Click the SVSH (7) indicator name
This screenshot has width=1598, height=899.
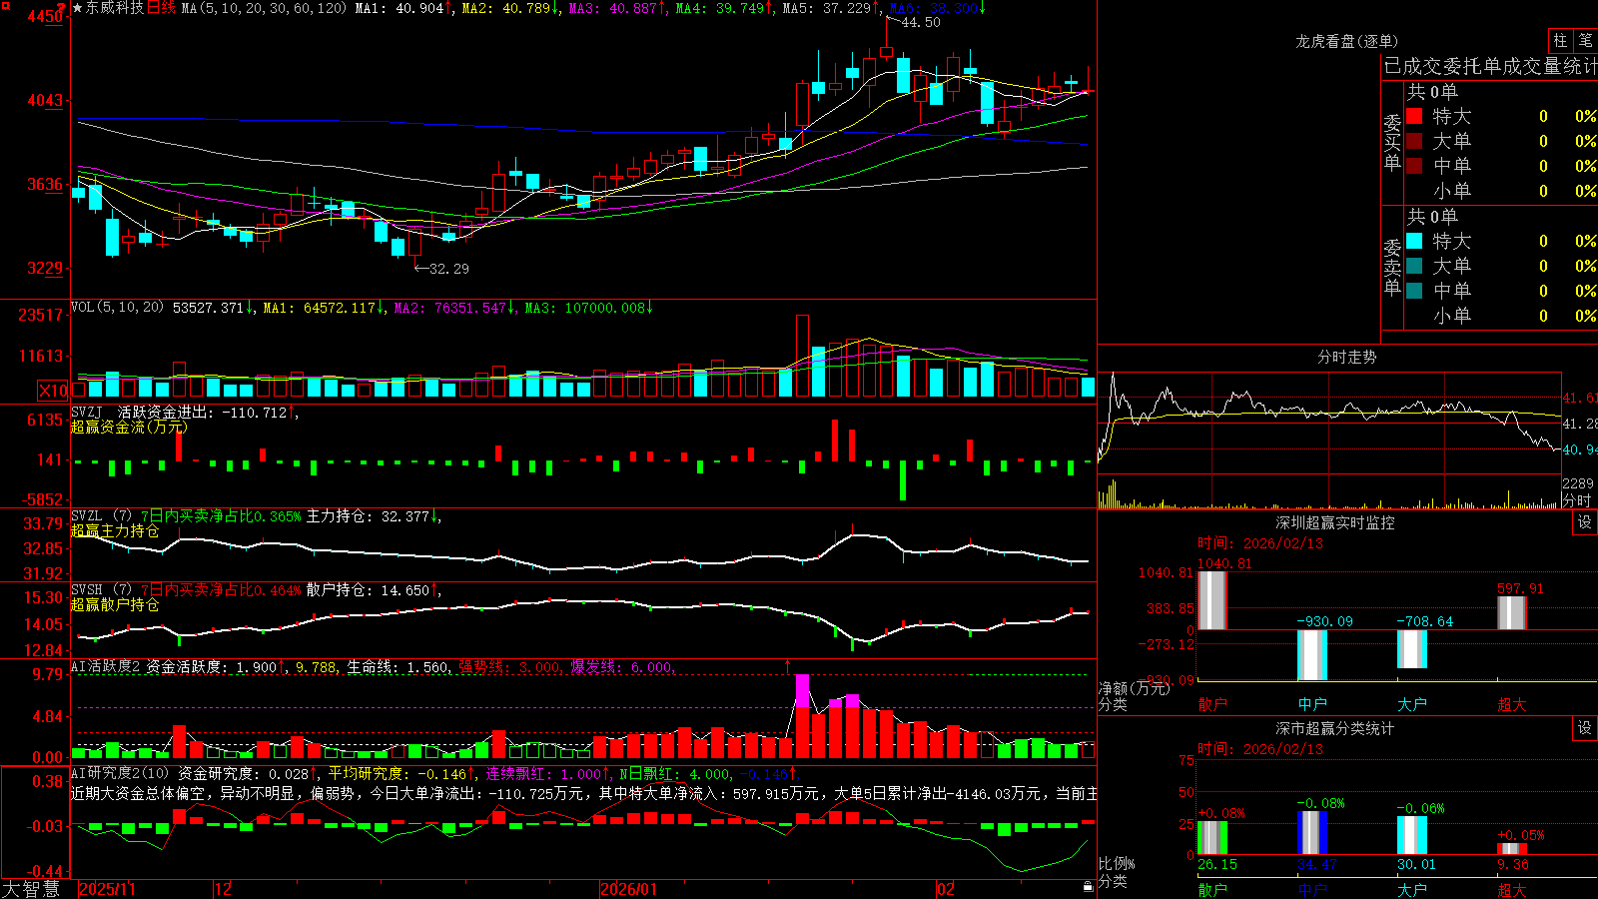pos(102,590)
